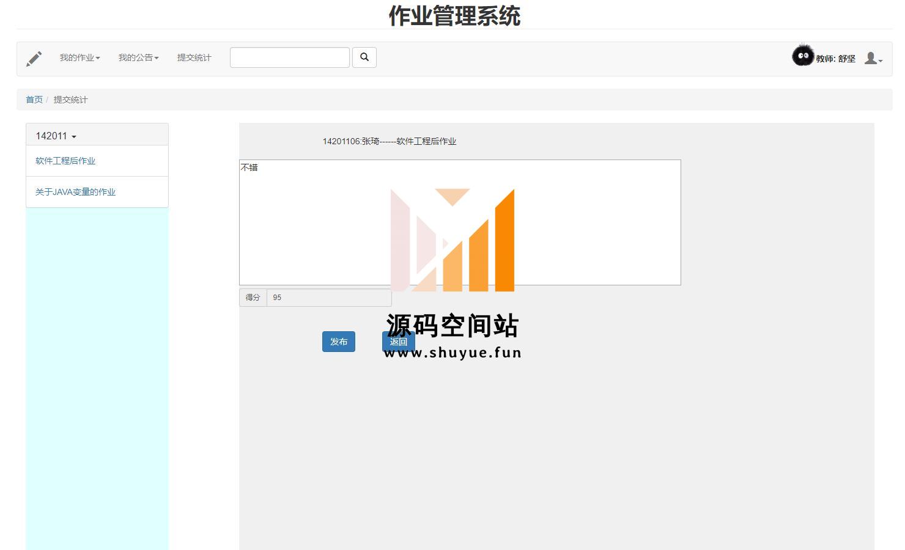The width and height of the screenshot is (905, 550).
Task: Open the 我的公告 dropdown menu
Action: (138, 57)
